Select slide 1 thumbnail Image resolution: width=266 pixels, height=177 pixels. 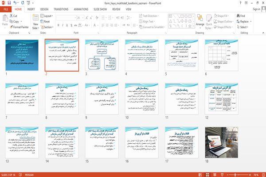[x=22, y=55]
